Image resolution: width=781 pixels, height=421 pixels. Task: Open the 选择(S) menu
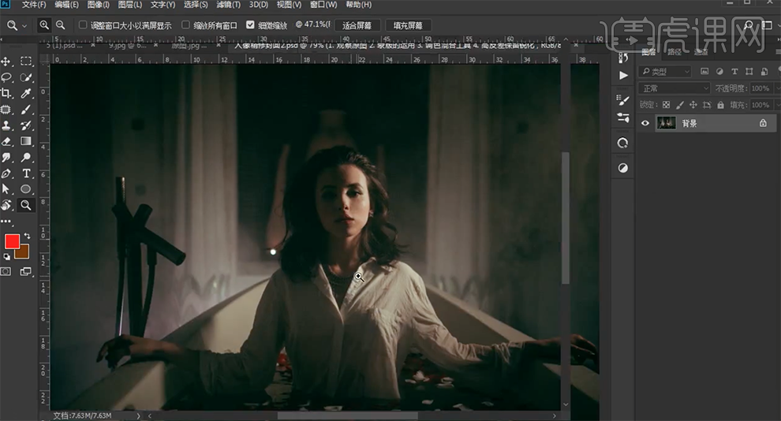click(x=196, y=5)
